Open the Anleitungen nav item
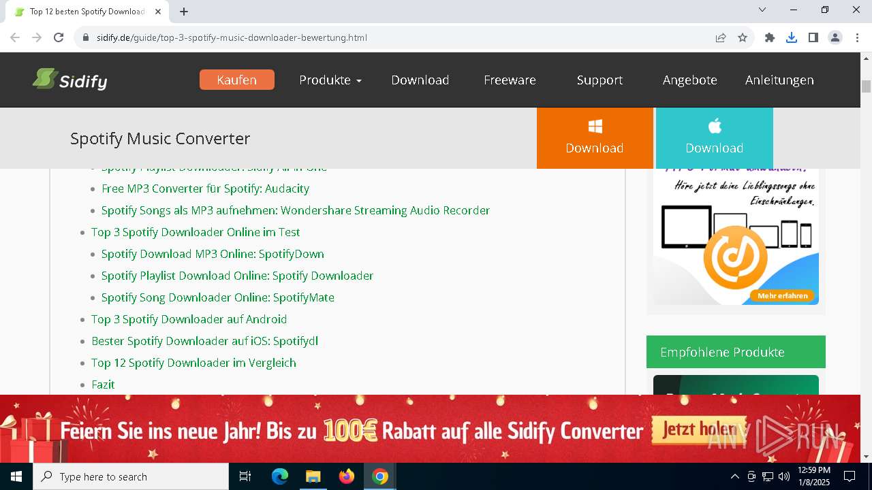This screenshot has width=872, height=490. pyautogui.click(x=779, y=80)
